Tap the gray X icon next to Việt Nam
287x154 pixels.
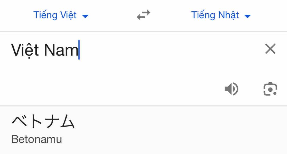tap(270, 49)
